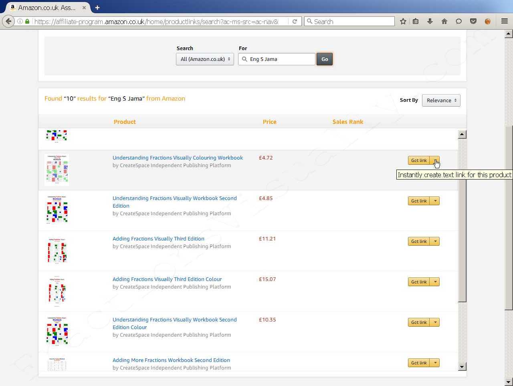Focus the browser Search box
513x386 pixels.
tap(349, 21)
